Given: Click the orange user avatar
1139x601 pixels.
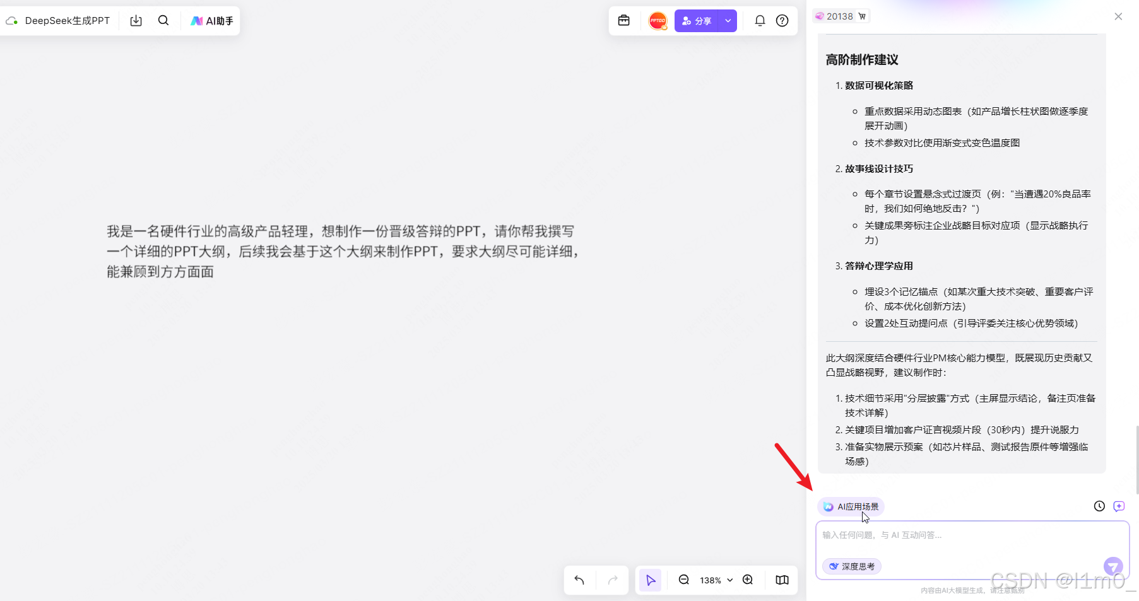Looking at the screenshot, I should pos(658,21).
